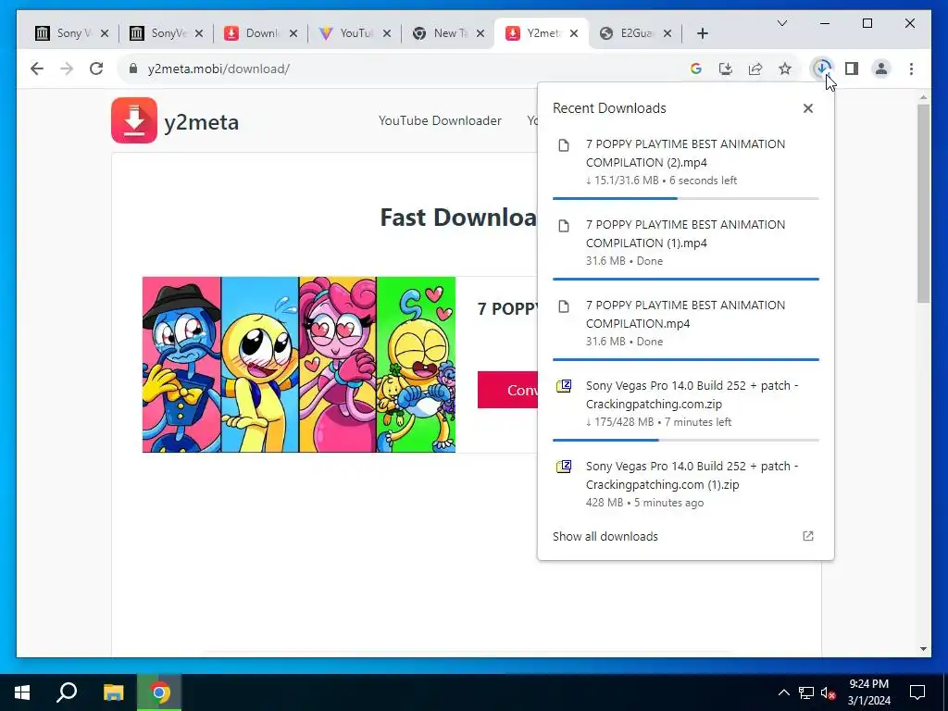The height and width of the screenshot is (711, 948).
Task: Click progress bar of COMPILATION (2).mp4
Action: (x=686, y=198)
